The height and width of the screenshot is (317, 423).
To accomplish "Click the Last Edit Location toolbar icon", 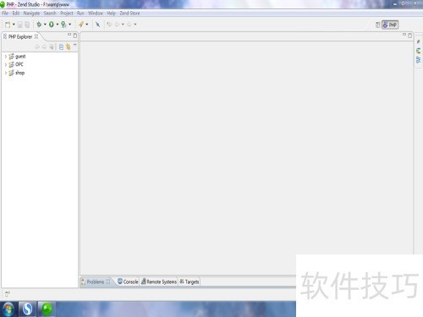I will click(x=109, y=25).
